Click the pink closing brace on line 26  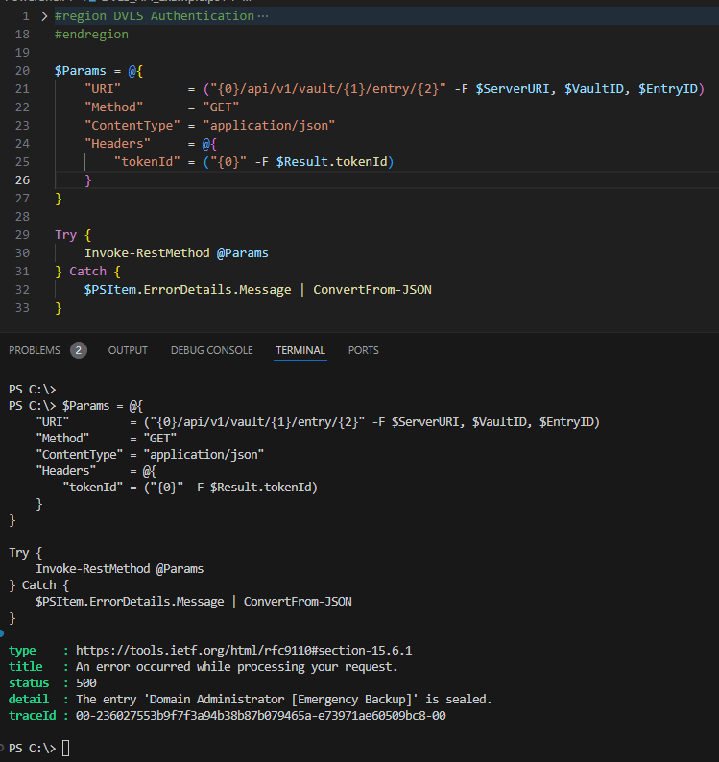point(88,180)
